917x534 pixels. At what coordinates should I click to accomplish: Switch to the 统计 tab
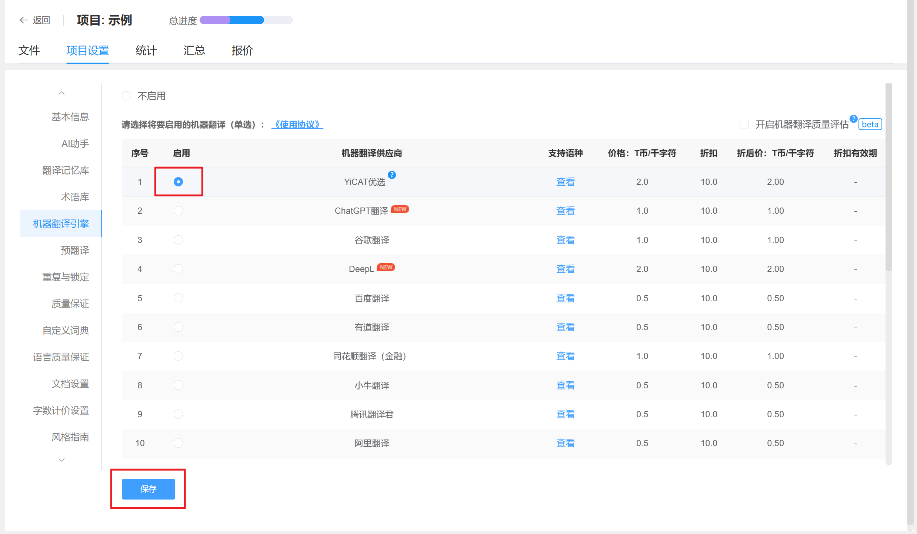(x=146, y=51)
